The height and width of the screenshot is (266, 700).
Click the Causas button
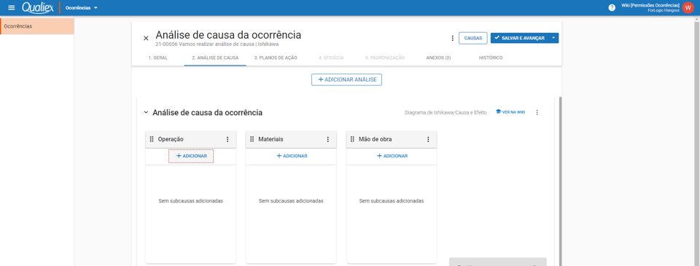472,39
